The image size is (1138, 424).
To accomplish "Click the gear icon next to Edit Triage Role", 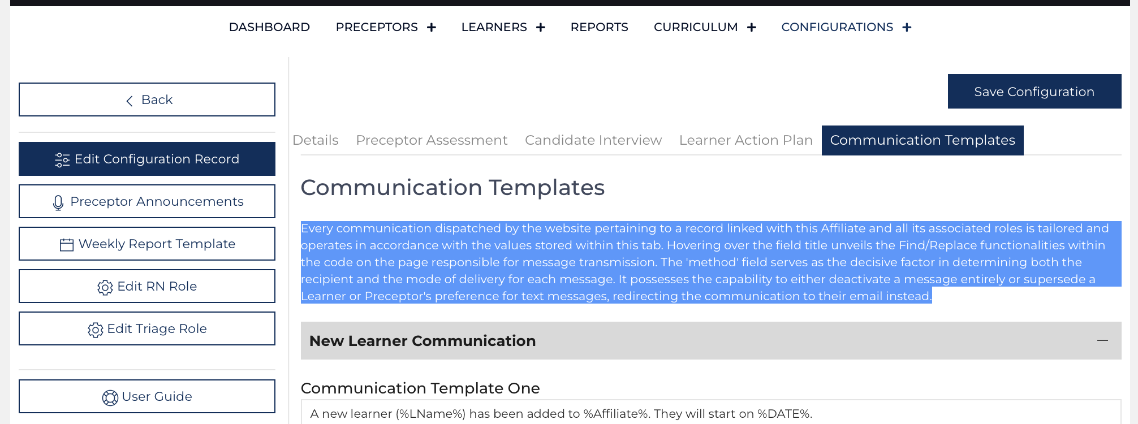I will tap(96, 328).
